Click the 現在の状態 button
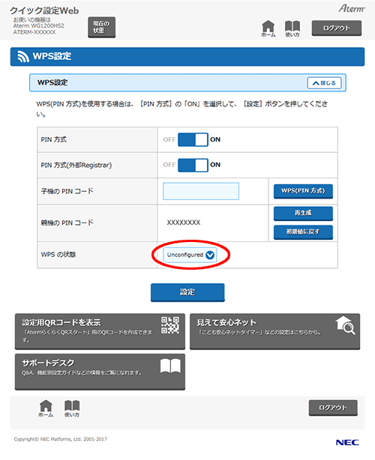The image size is (375, 460). click(101, 27)
